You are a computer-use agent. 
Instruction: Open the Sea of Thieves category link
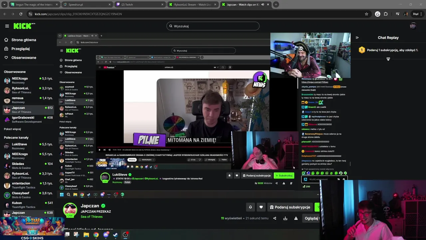click(92, 217)
